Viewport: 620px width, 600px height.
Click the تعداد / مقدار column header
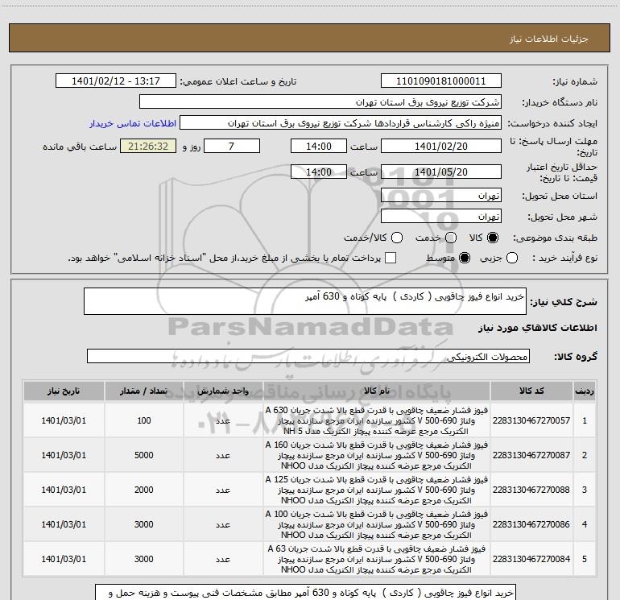pyautogui.click(x=144, y=391)
